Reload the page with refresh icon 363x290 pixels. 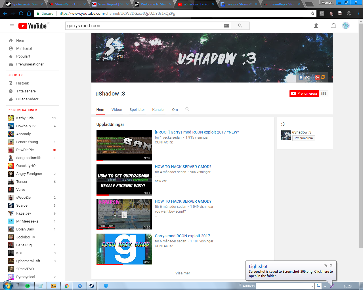pyautogui.click(x=21, y=13)
